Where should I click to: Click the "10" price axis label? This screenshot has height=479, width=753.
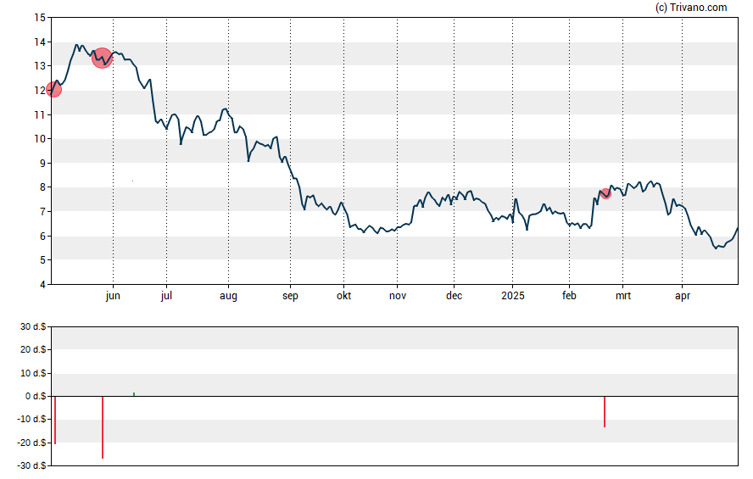40,139
